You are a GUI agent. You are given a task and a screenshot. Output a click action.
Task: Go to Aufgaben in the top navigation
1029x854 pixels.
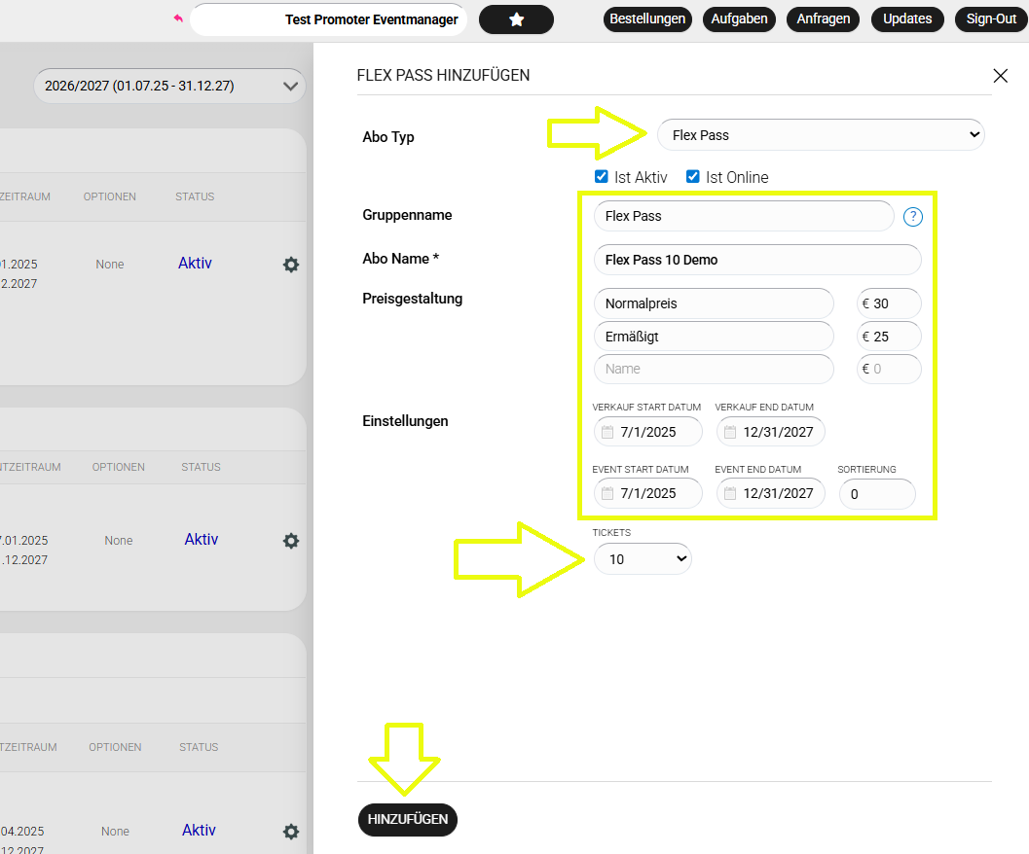pyautogui.click(x=739, y=18)
